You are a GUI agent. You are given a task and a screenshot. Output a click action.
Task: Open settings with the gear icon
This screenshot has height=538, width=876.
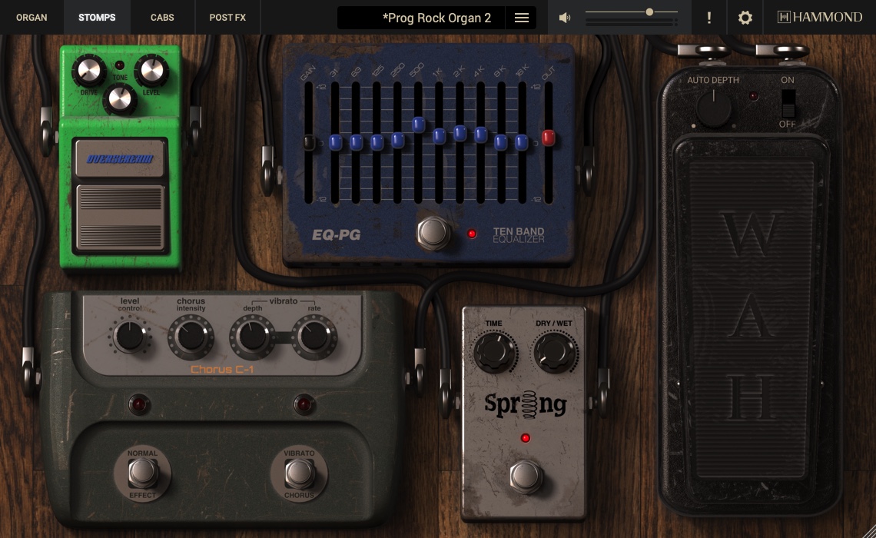point(745,18)
